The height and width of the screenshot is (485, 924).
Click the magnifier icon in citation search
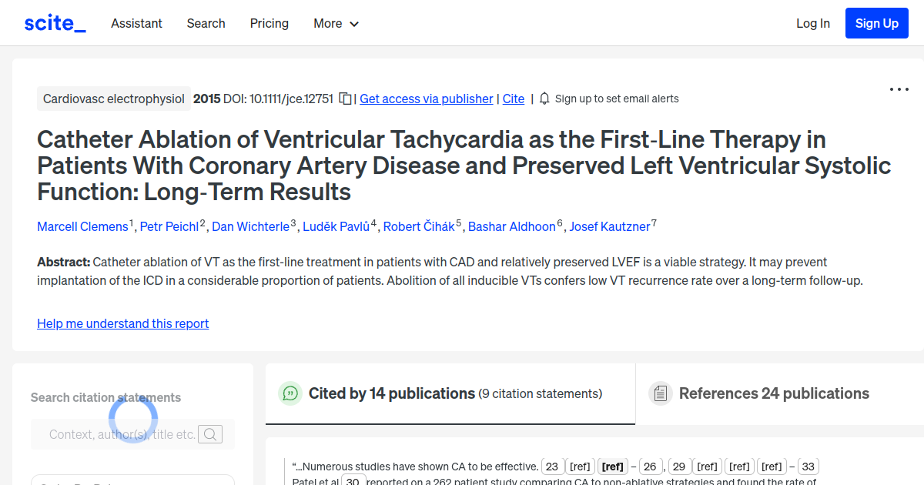(210, 434)
